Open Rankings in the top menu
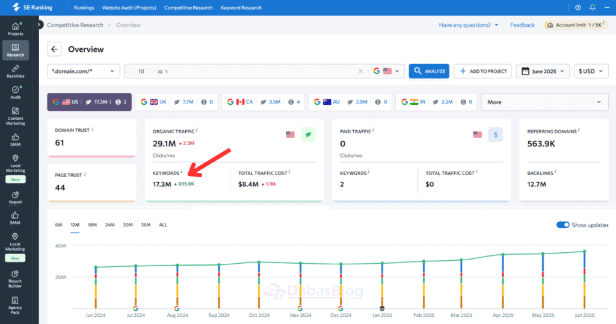Image resolution: width=616 pixels, height=324 pixels. [84, 7]
